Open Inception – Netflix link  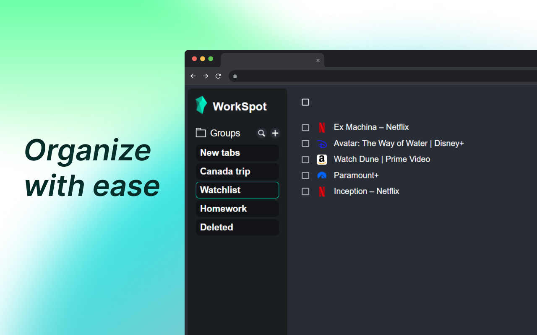[366, 191]
